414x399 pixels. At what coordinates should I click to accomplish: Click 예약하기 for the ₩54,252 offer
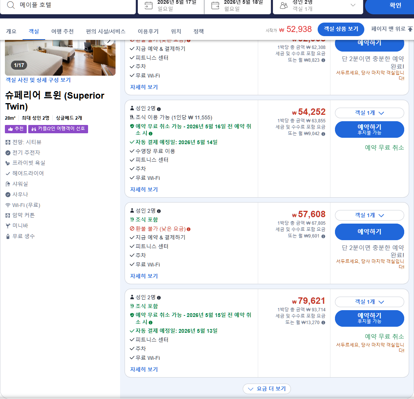pos(369,129)
